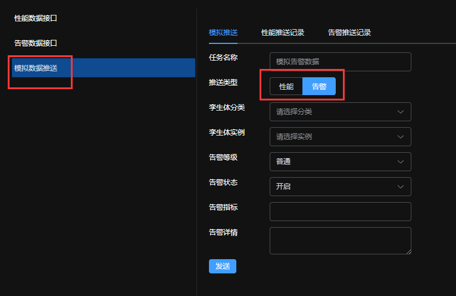Click the 告警等级 label
456x296 pixels.
[x=223, y=158]
